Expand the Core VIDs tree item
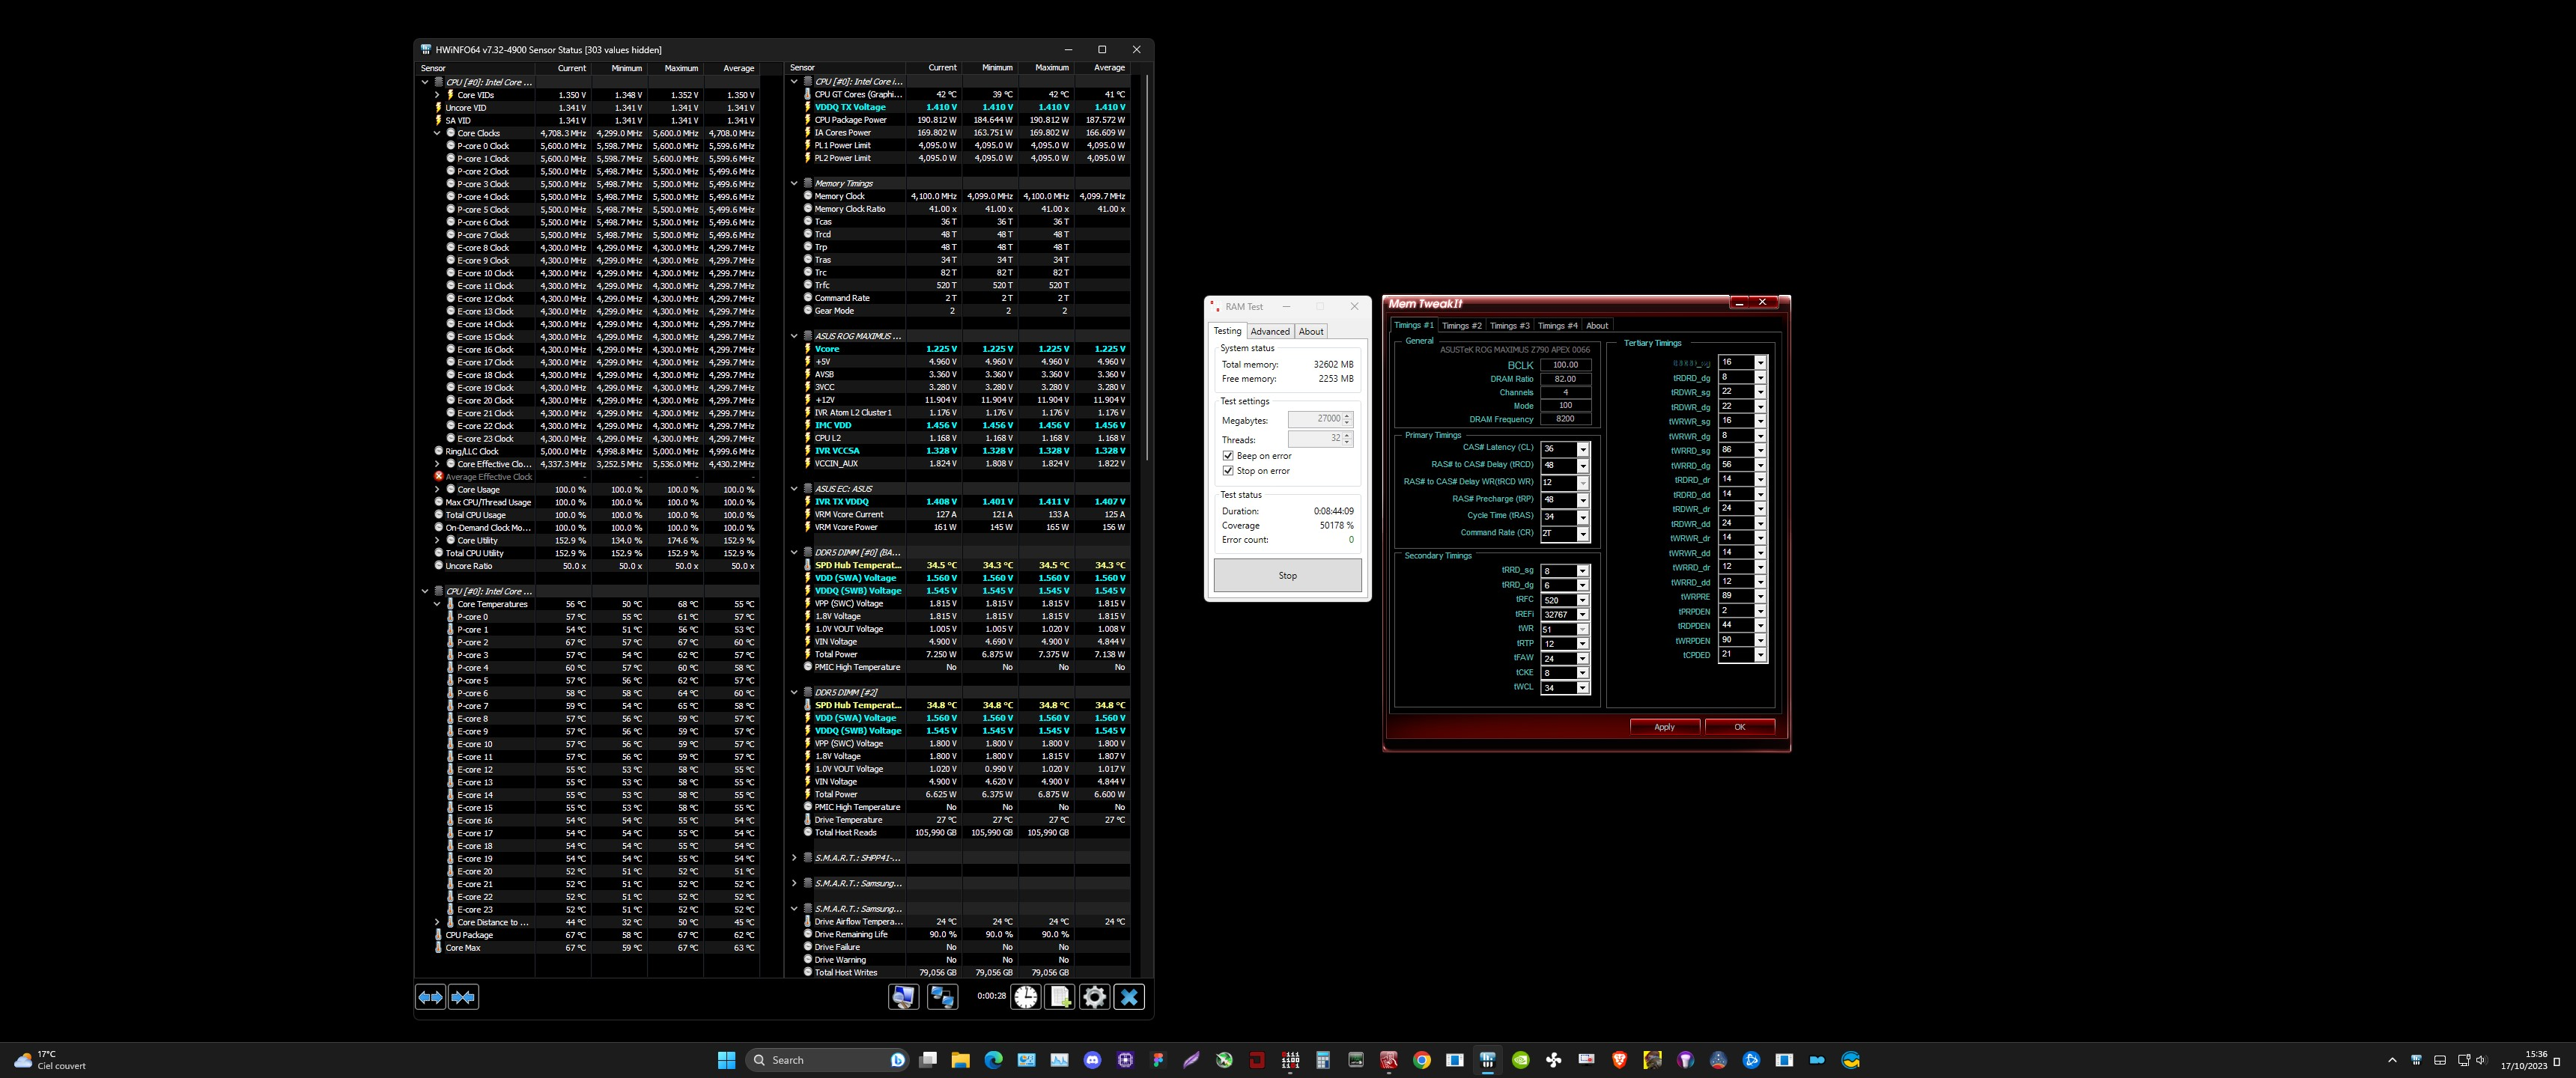Screen dimensions: 2576x1078 tap(437, 95)
